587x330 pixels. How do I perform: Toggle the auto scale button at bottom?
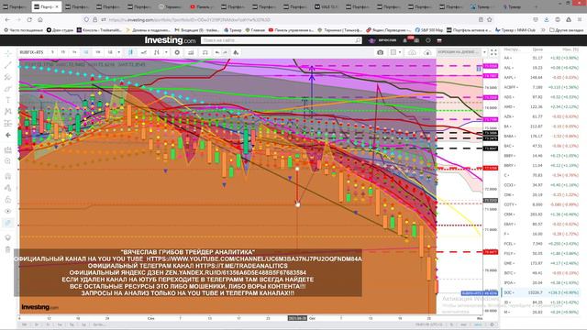click(x=478, y=324)
